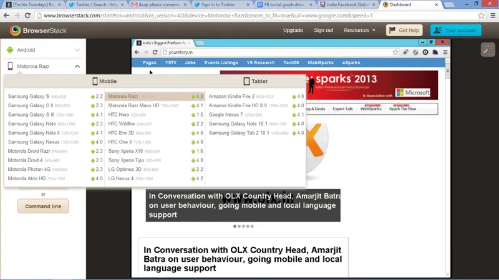Choose Motorola Photon 4G
Image resolution: width=499 pixels, height=280 pixels.
[x=55, y=169]
